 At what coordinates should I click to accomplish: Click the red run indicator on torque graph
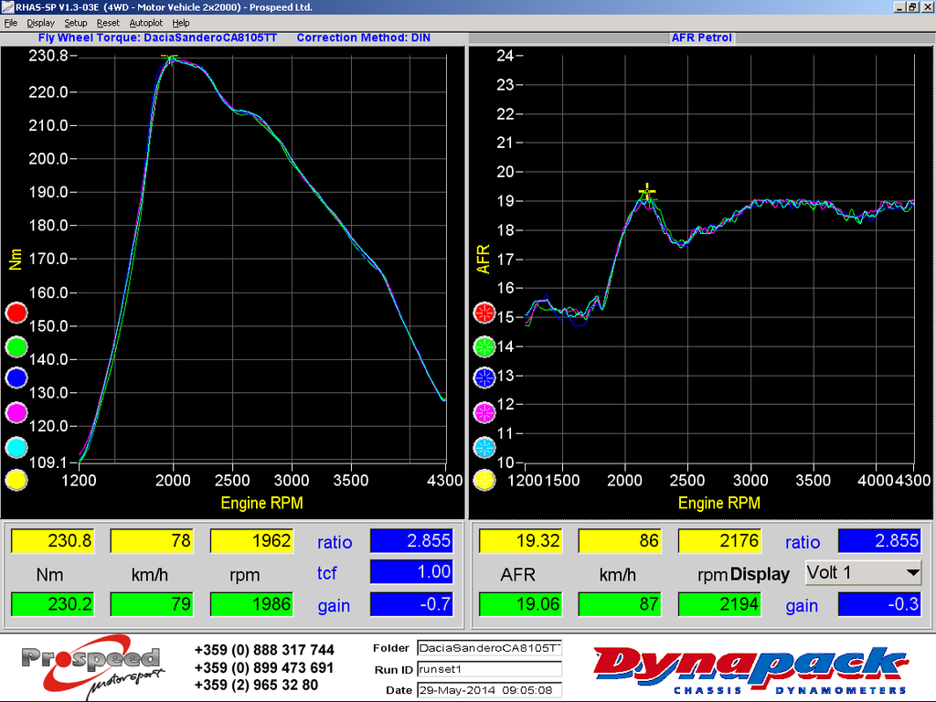tap(16, 314)
